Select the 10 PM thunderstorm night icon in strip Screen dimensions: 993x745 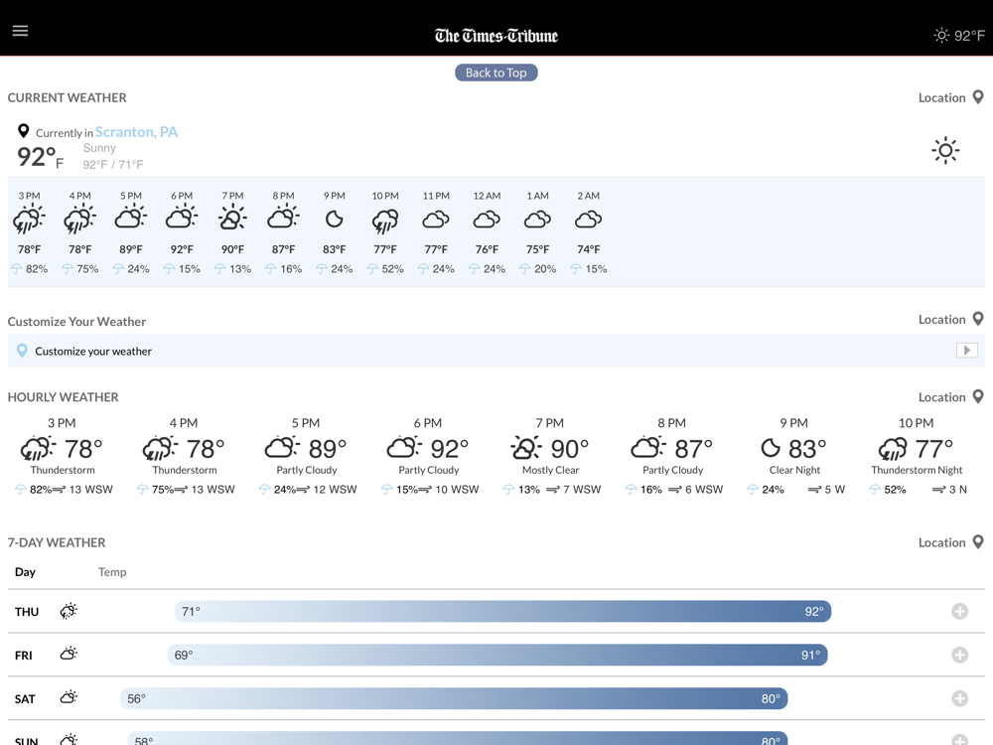tap(385, 222)
